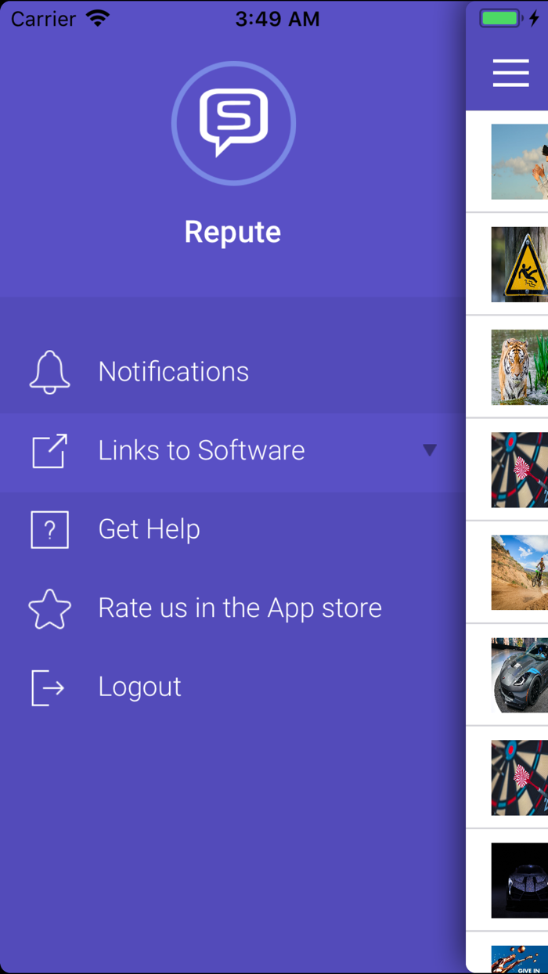548x974 pixels.
Task: Tap the Repute speech bubble logo
Action: coord(233,123)
